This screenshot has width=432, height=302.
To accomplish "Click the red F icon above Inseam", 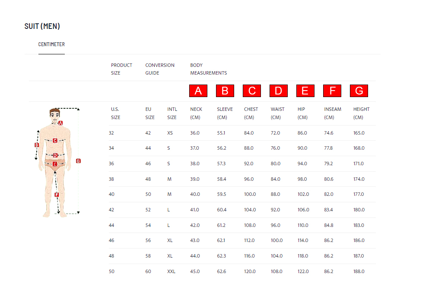I will click(332, 91).
